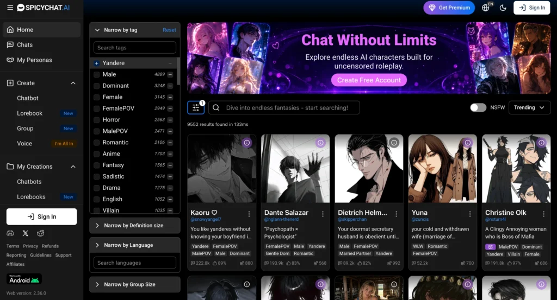Open the language globe icon
Viewport: 557px width, 300px height.
pyautogui.click(x=486, y=8)
